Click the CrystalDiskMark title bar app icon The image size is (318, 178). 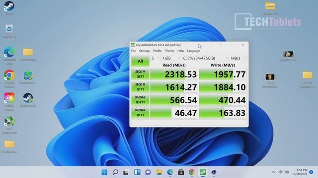(133, 45)
